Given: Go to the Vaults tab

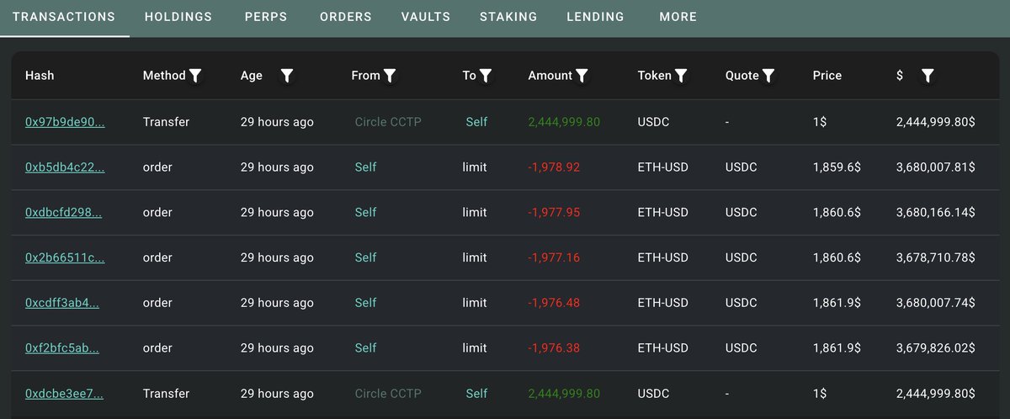Looking at the screenshot, I should (426, 17).
